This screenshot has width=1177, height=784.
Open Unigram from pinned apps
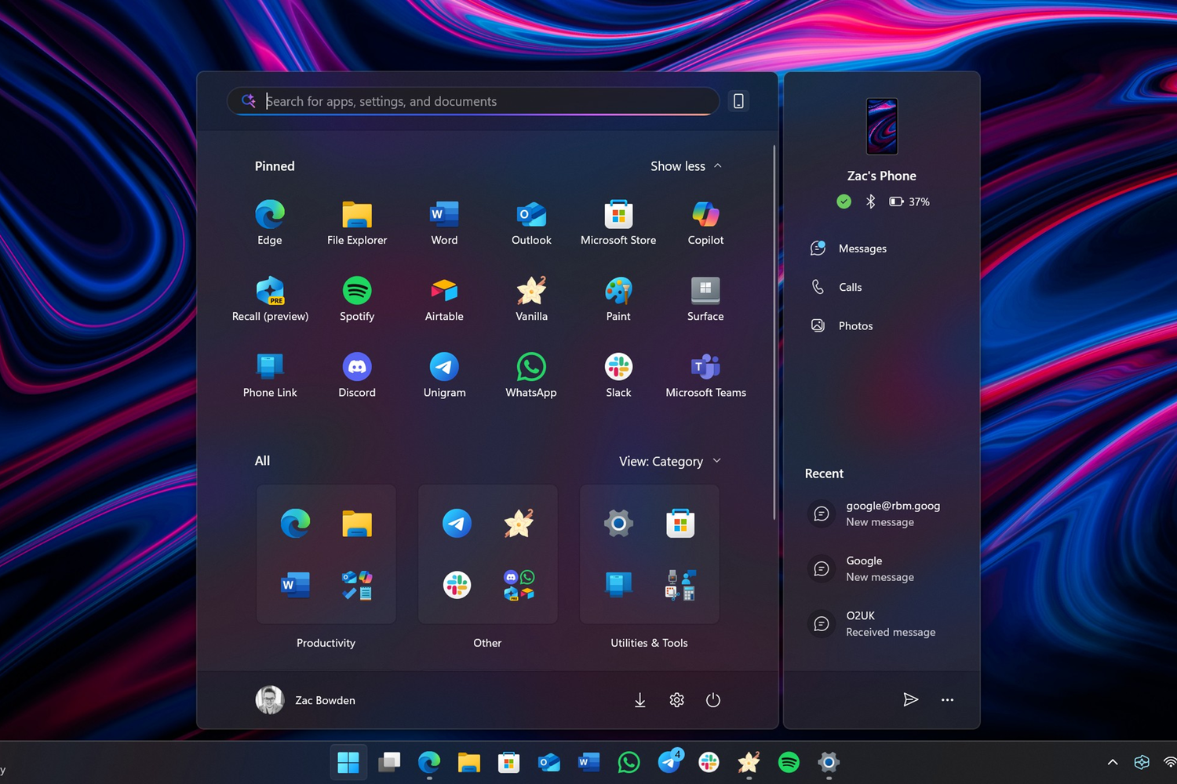click(443, 372)
